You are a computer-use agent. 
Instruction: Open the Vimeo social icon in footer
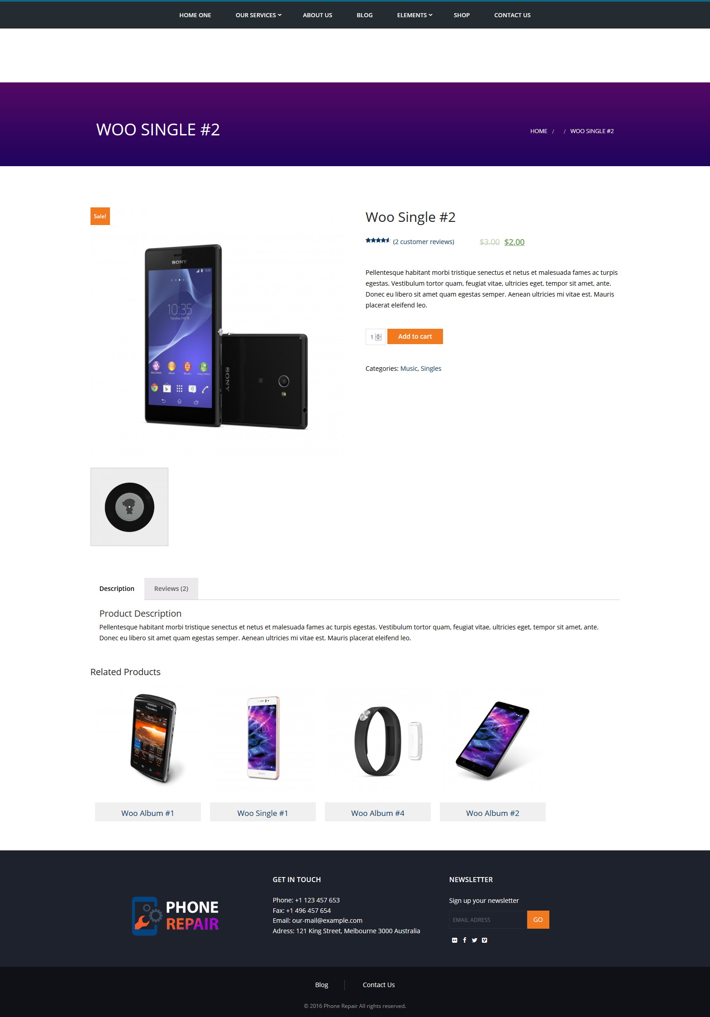tap(485, 940)
